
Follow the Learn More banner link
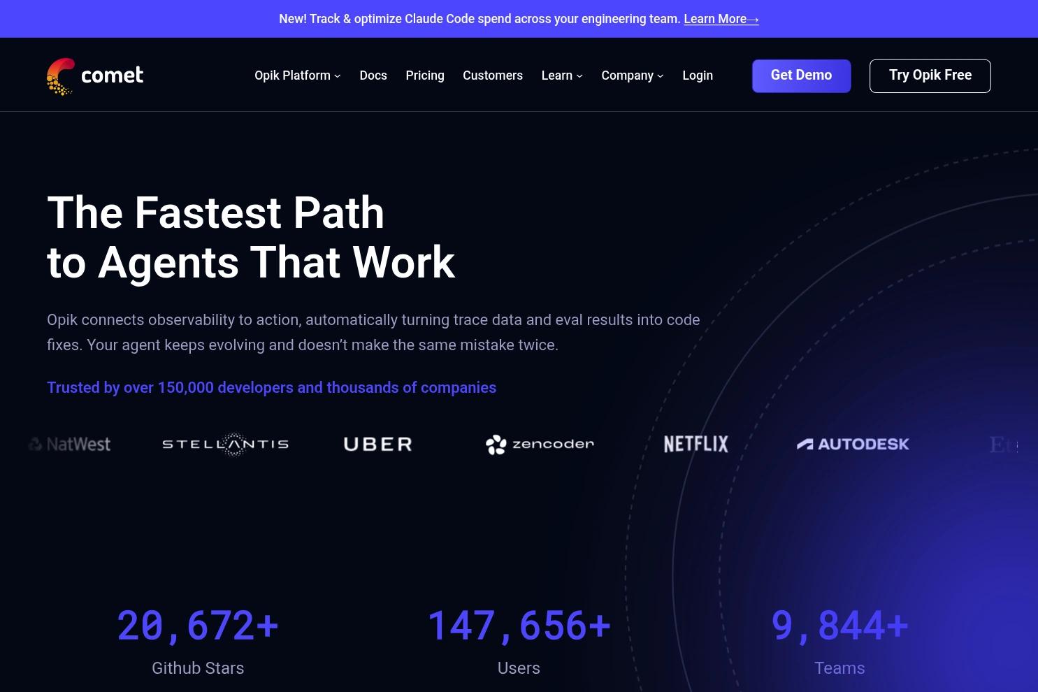(721, 19)
